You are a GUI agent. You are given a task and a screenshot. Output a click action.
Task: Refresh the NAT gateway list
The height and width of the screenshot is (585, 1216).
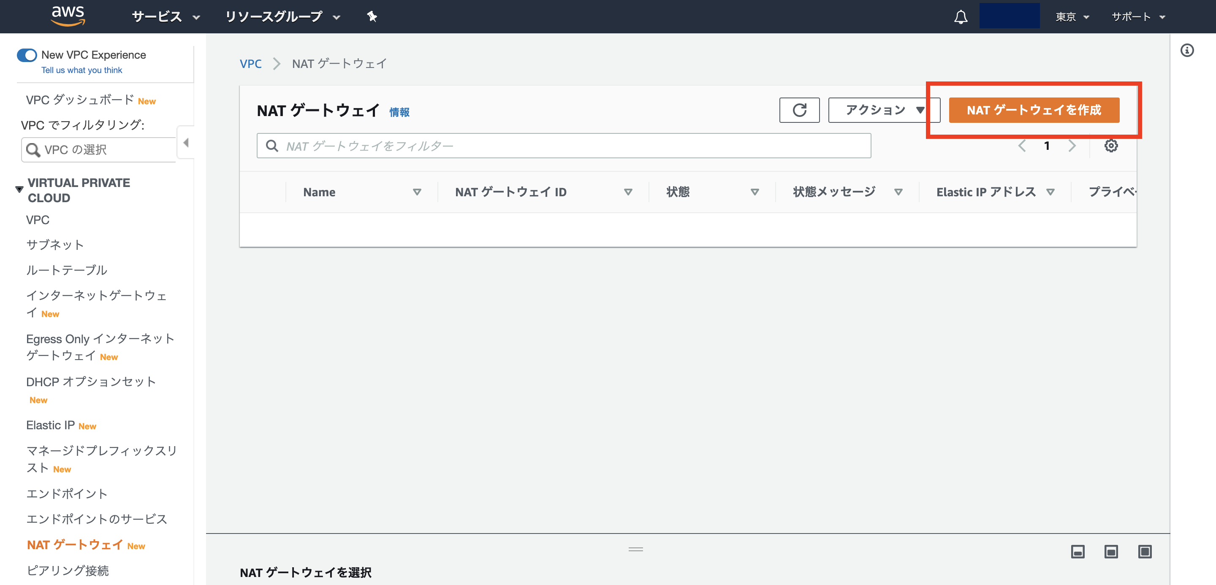pyautogui.click(x=799, y=110)
